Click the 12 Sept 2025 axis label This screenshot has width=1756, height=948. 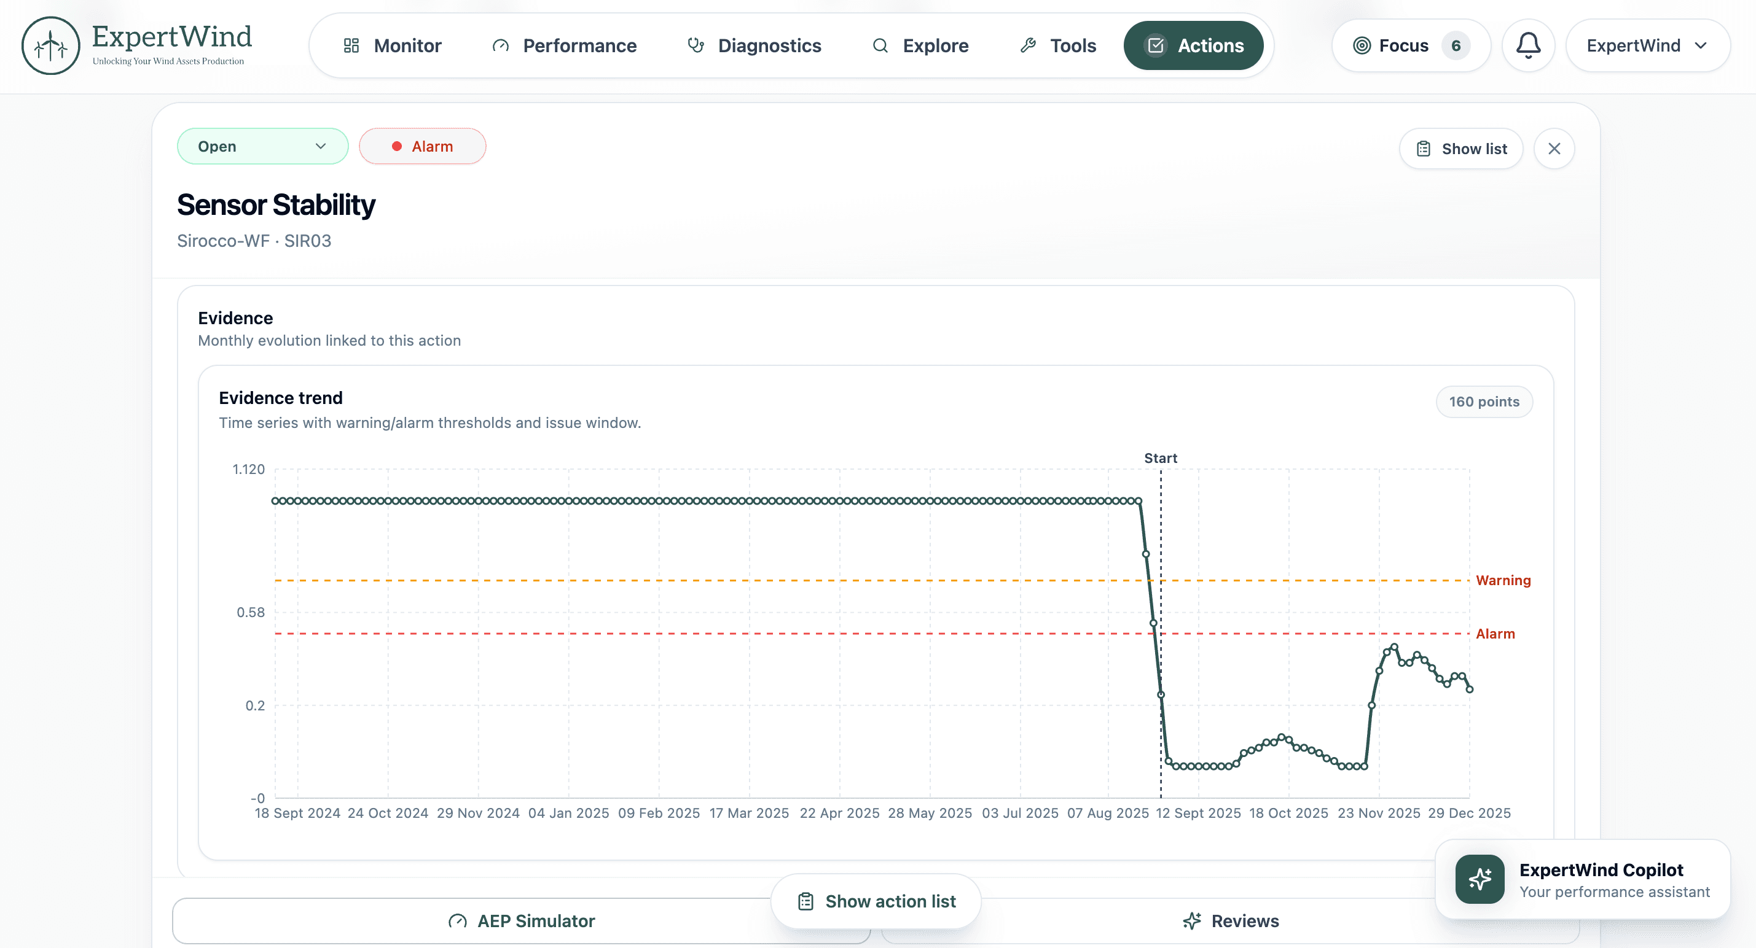coord(1197,813)
